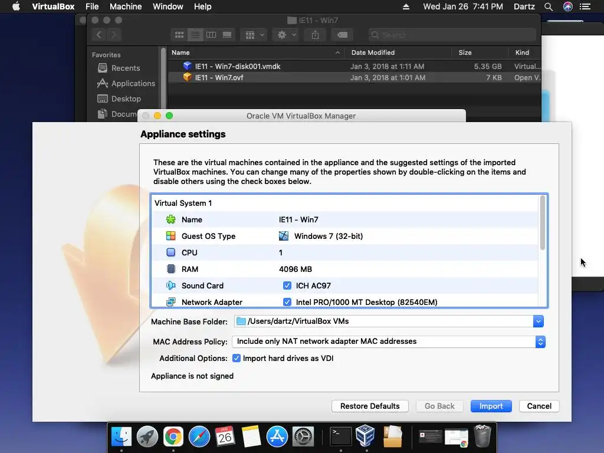604x453 pixels.
Task: Click the IE11 - Win7 name value
Action: 298,219
